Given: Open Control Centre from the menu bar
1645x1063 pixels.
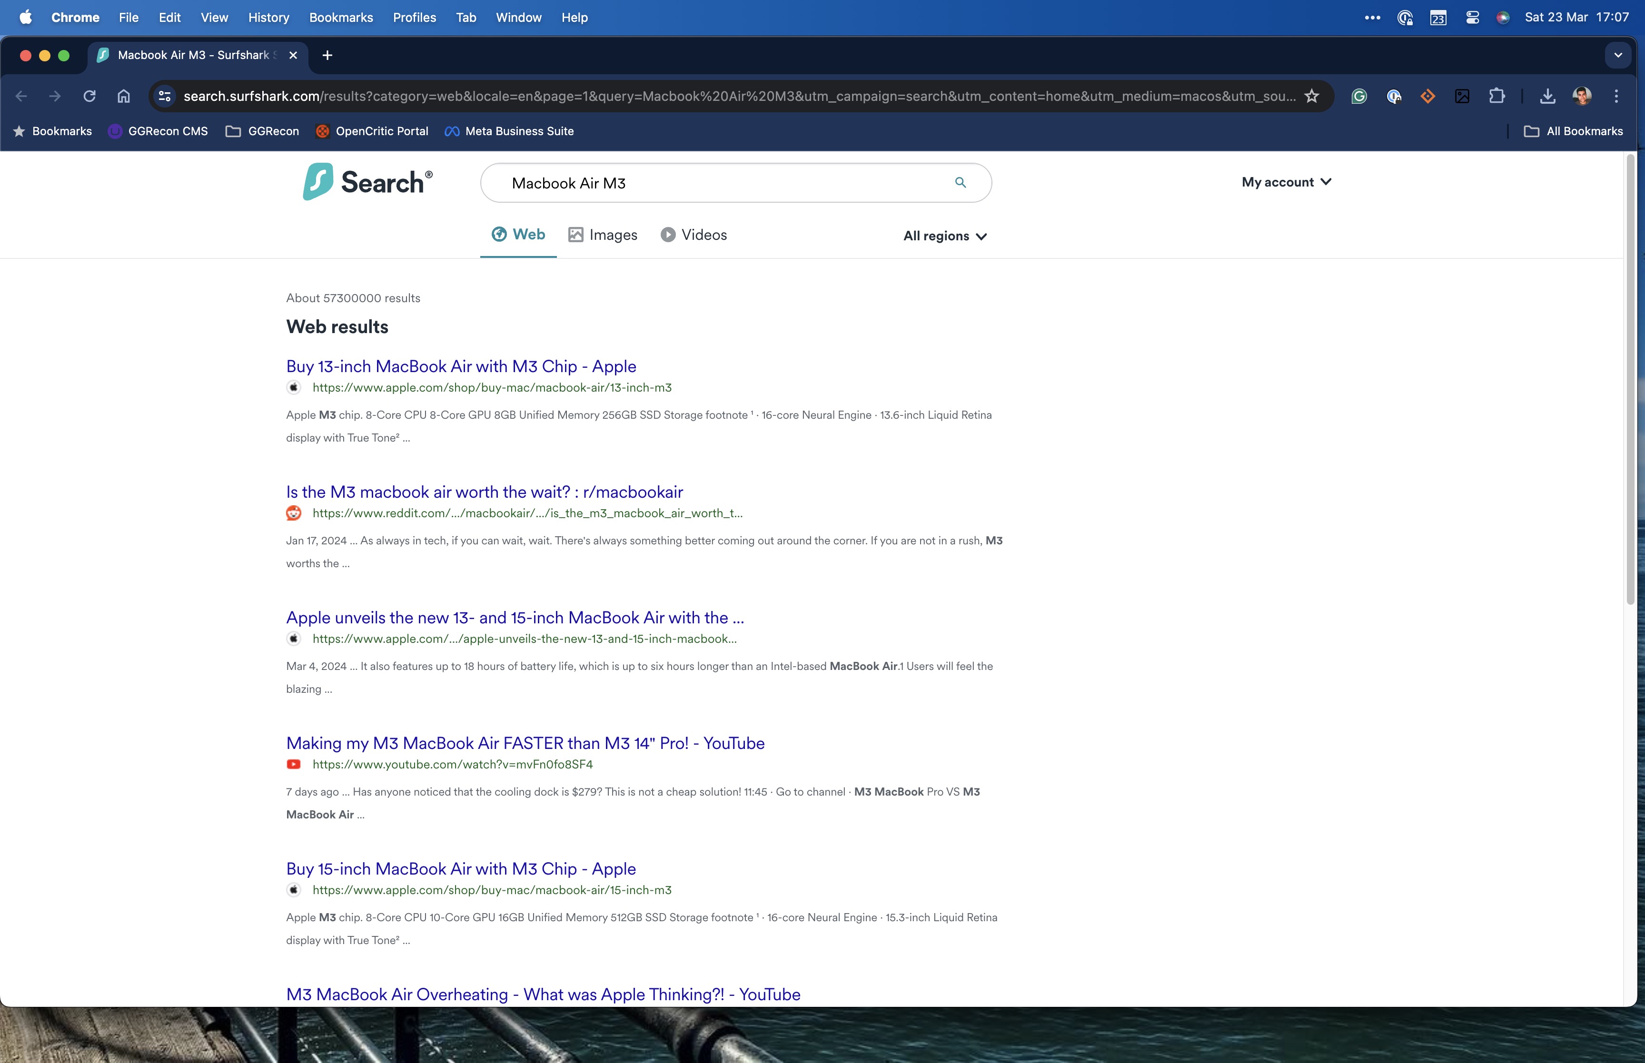Looking at the screenshot, I should (x=1472, y=17).
